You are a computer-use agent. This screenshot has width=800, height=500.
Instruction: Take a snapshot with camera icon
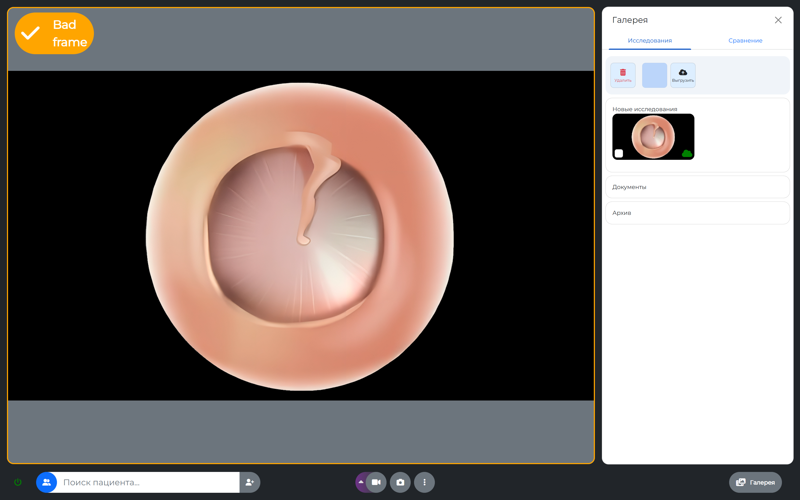coord(400,482)
